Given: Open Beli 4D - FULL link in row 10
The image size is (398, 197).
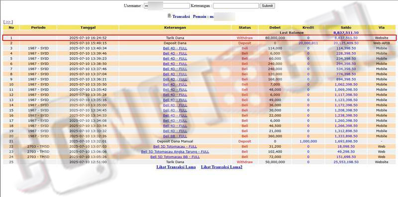Looking at the screenshot, I should [175, 84].
